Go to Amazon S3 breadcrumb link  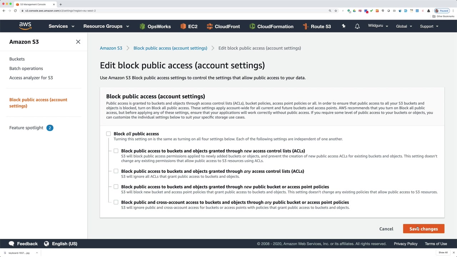111,48
